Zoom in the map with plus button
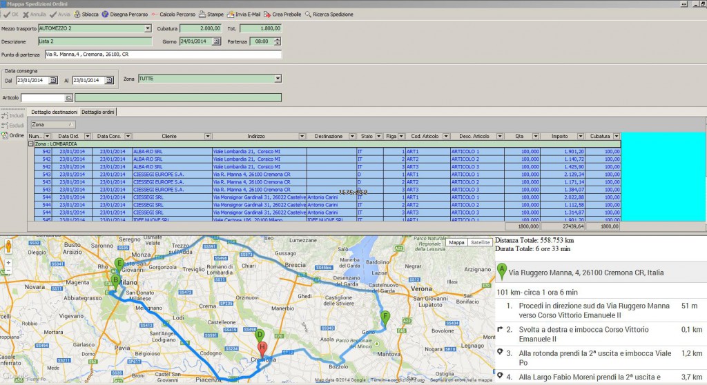This screenshot has height=385, width=707. 8,263
